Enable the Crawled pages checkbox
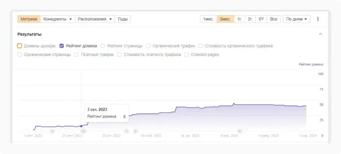The image size is (341, 154). [186, 55]
